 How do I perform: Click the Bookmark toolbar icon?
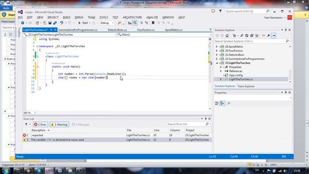[153, 23]
